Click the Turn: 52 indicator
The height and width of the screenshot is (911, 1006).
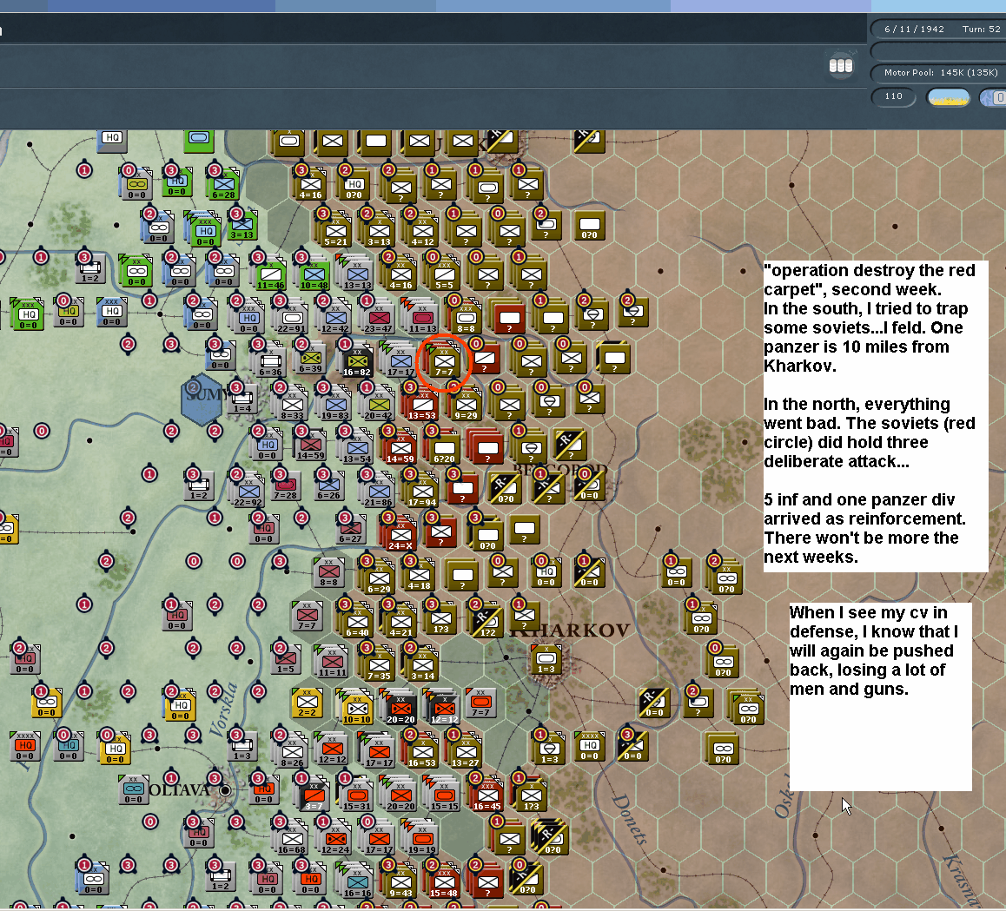(981, 30)
